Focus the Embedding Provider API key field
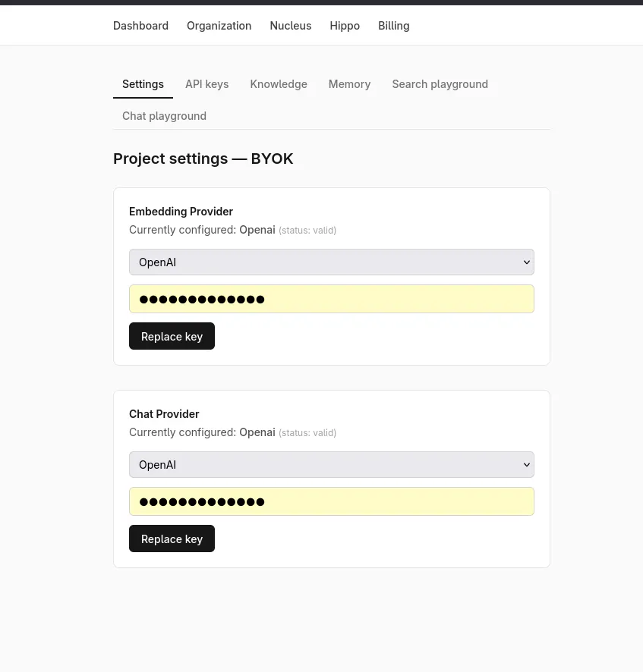Image resolution: width=643 pixels, height=672 pixels. tap(331, 299)
